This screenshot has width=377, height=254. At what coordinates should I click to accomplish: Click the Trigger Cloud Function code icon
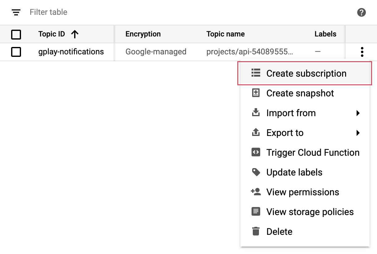click(x=256, y=152)
